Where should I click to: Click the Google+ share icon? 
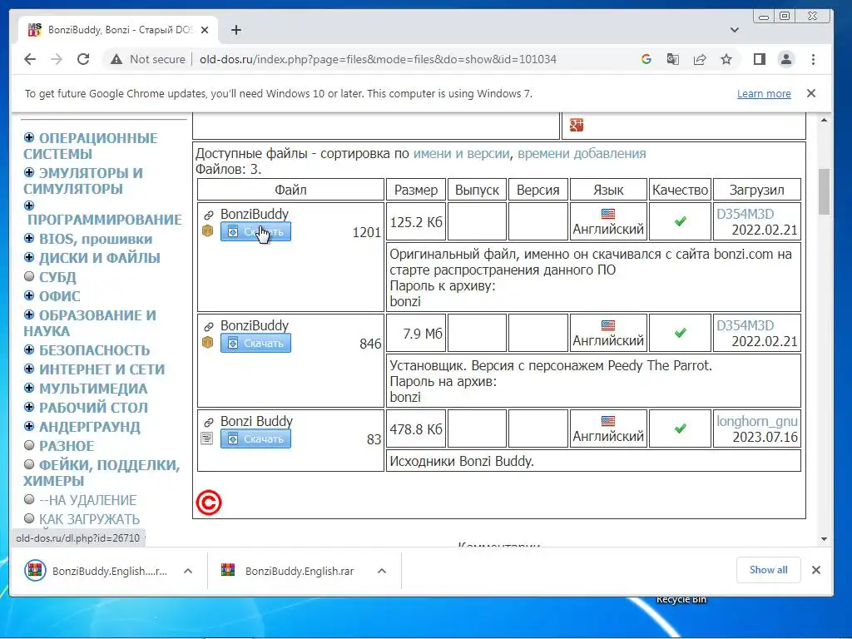(x=577, y=125)
